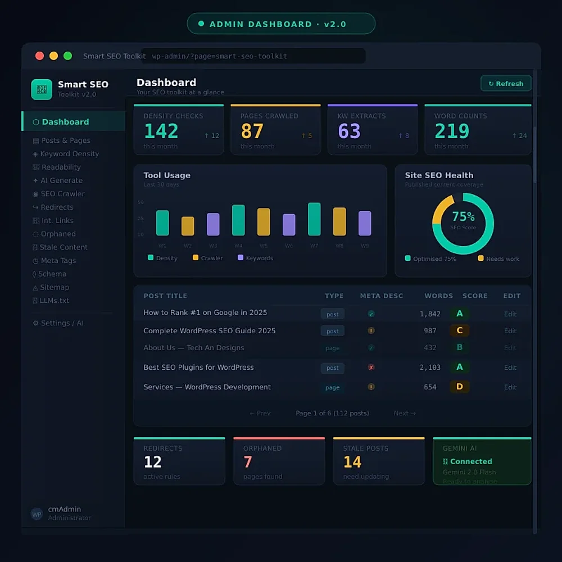Click the C score badge for SEO Guide row
The width and height of the screenshot is (562, 562).
tap(460, 330)
